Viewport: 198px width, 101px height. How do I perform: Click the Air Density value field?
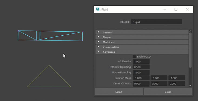click(x=141, y=62)
